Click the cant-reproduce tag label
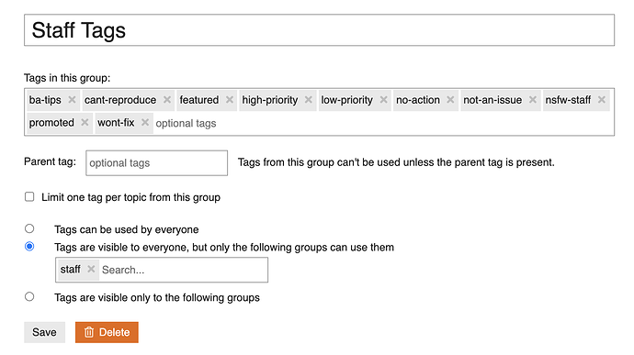This screenshot has width=634, height=355. [120, 100]
